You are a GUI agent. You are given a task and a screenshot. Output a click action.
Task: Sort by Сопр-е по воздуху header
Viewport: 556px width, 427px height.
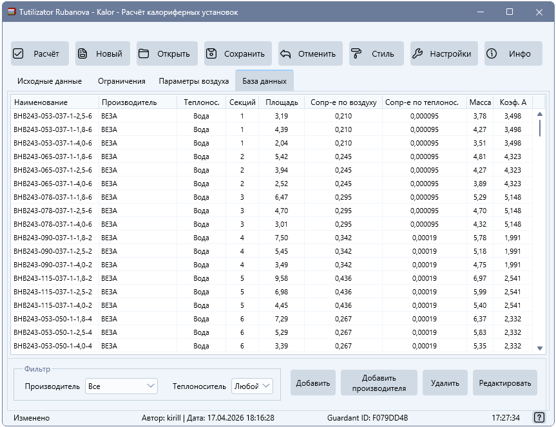pyautogui.click(x=343, y=102)
